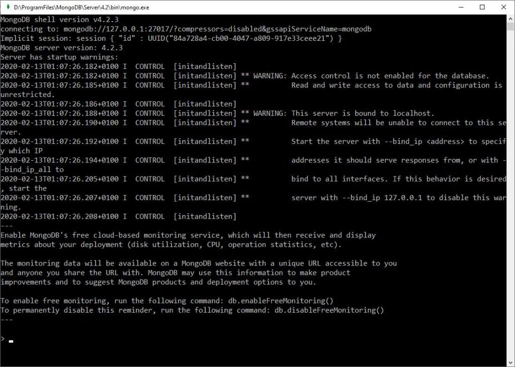Click 'metrics about your deployment' line
Image resolution: width=515 pixels, height=367 pixels.
click(171, 244)
